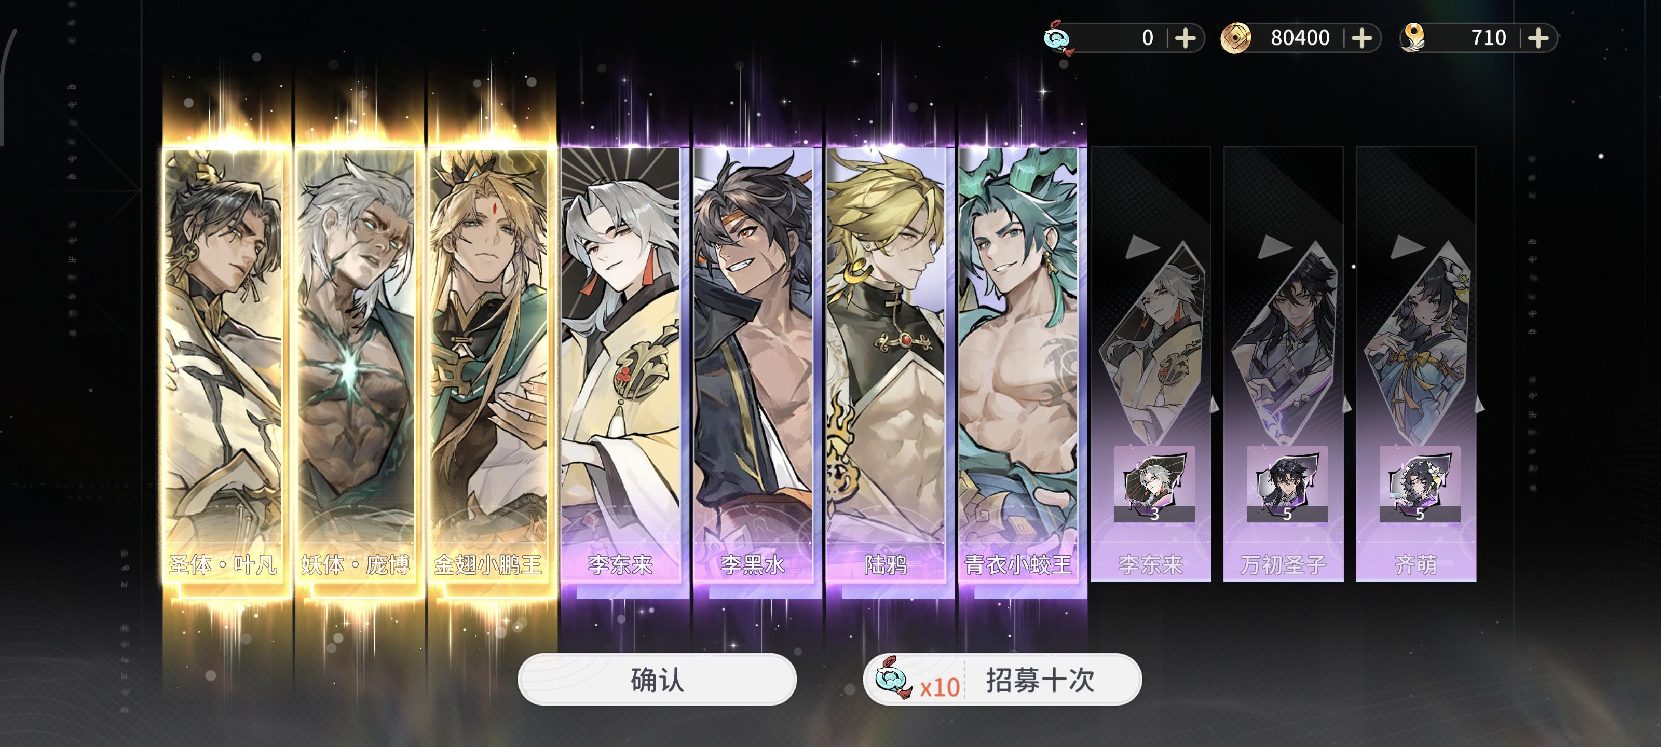Tap the gold coin currency icon
Screen dimensions: 1661x747
(x=1235, y=38)
